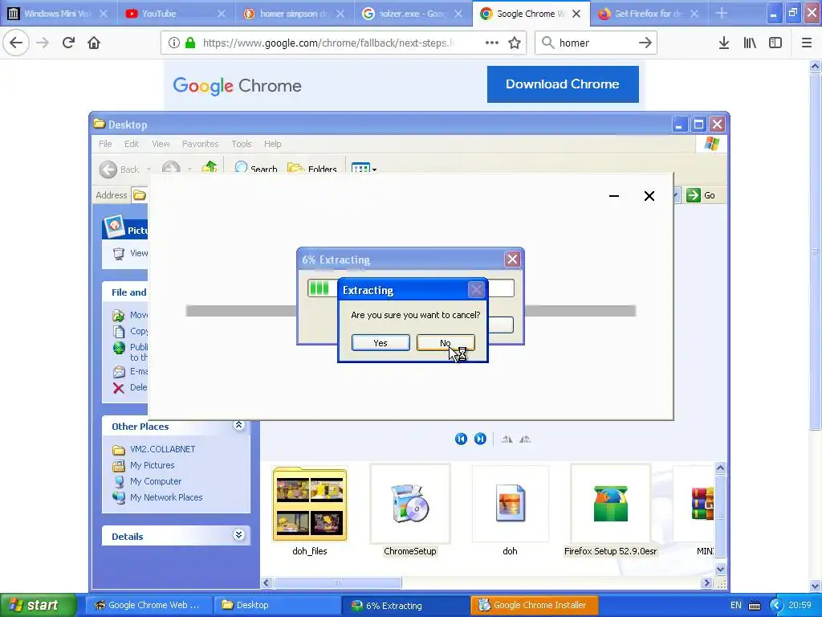Open My Computer in Other Places
Viewport: 822px width, 617px height.
pyautogui.click(x=156, y=481)
